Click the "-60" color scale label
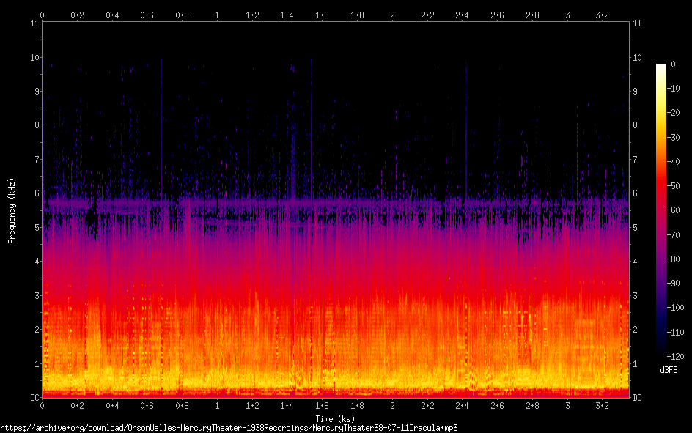This screenshot has width=692, height=433. (x=673, y=210)
